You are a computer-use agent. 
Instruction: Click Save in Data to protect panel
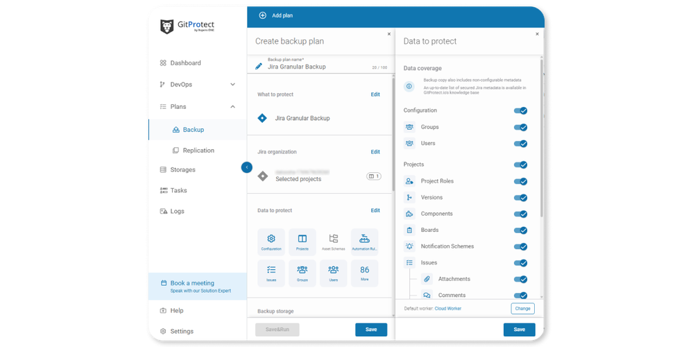520,330
